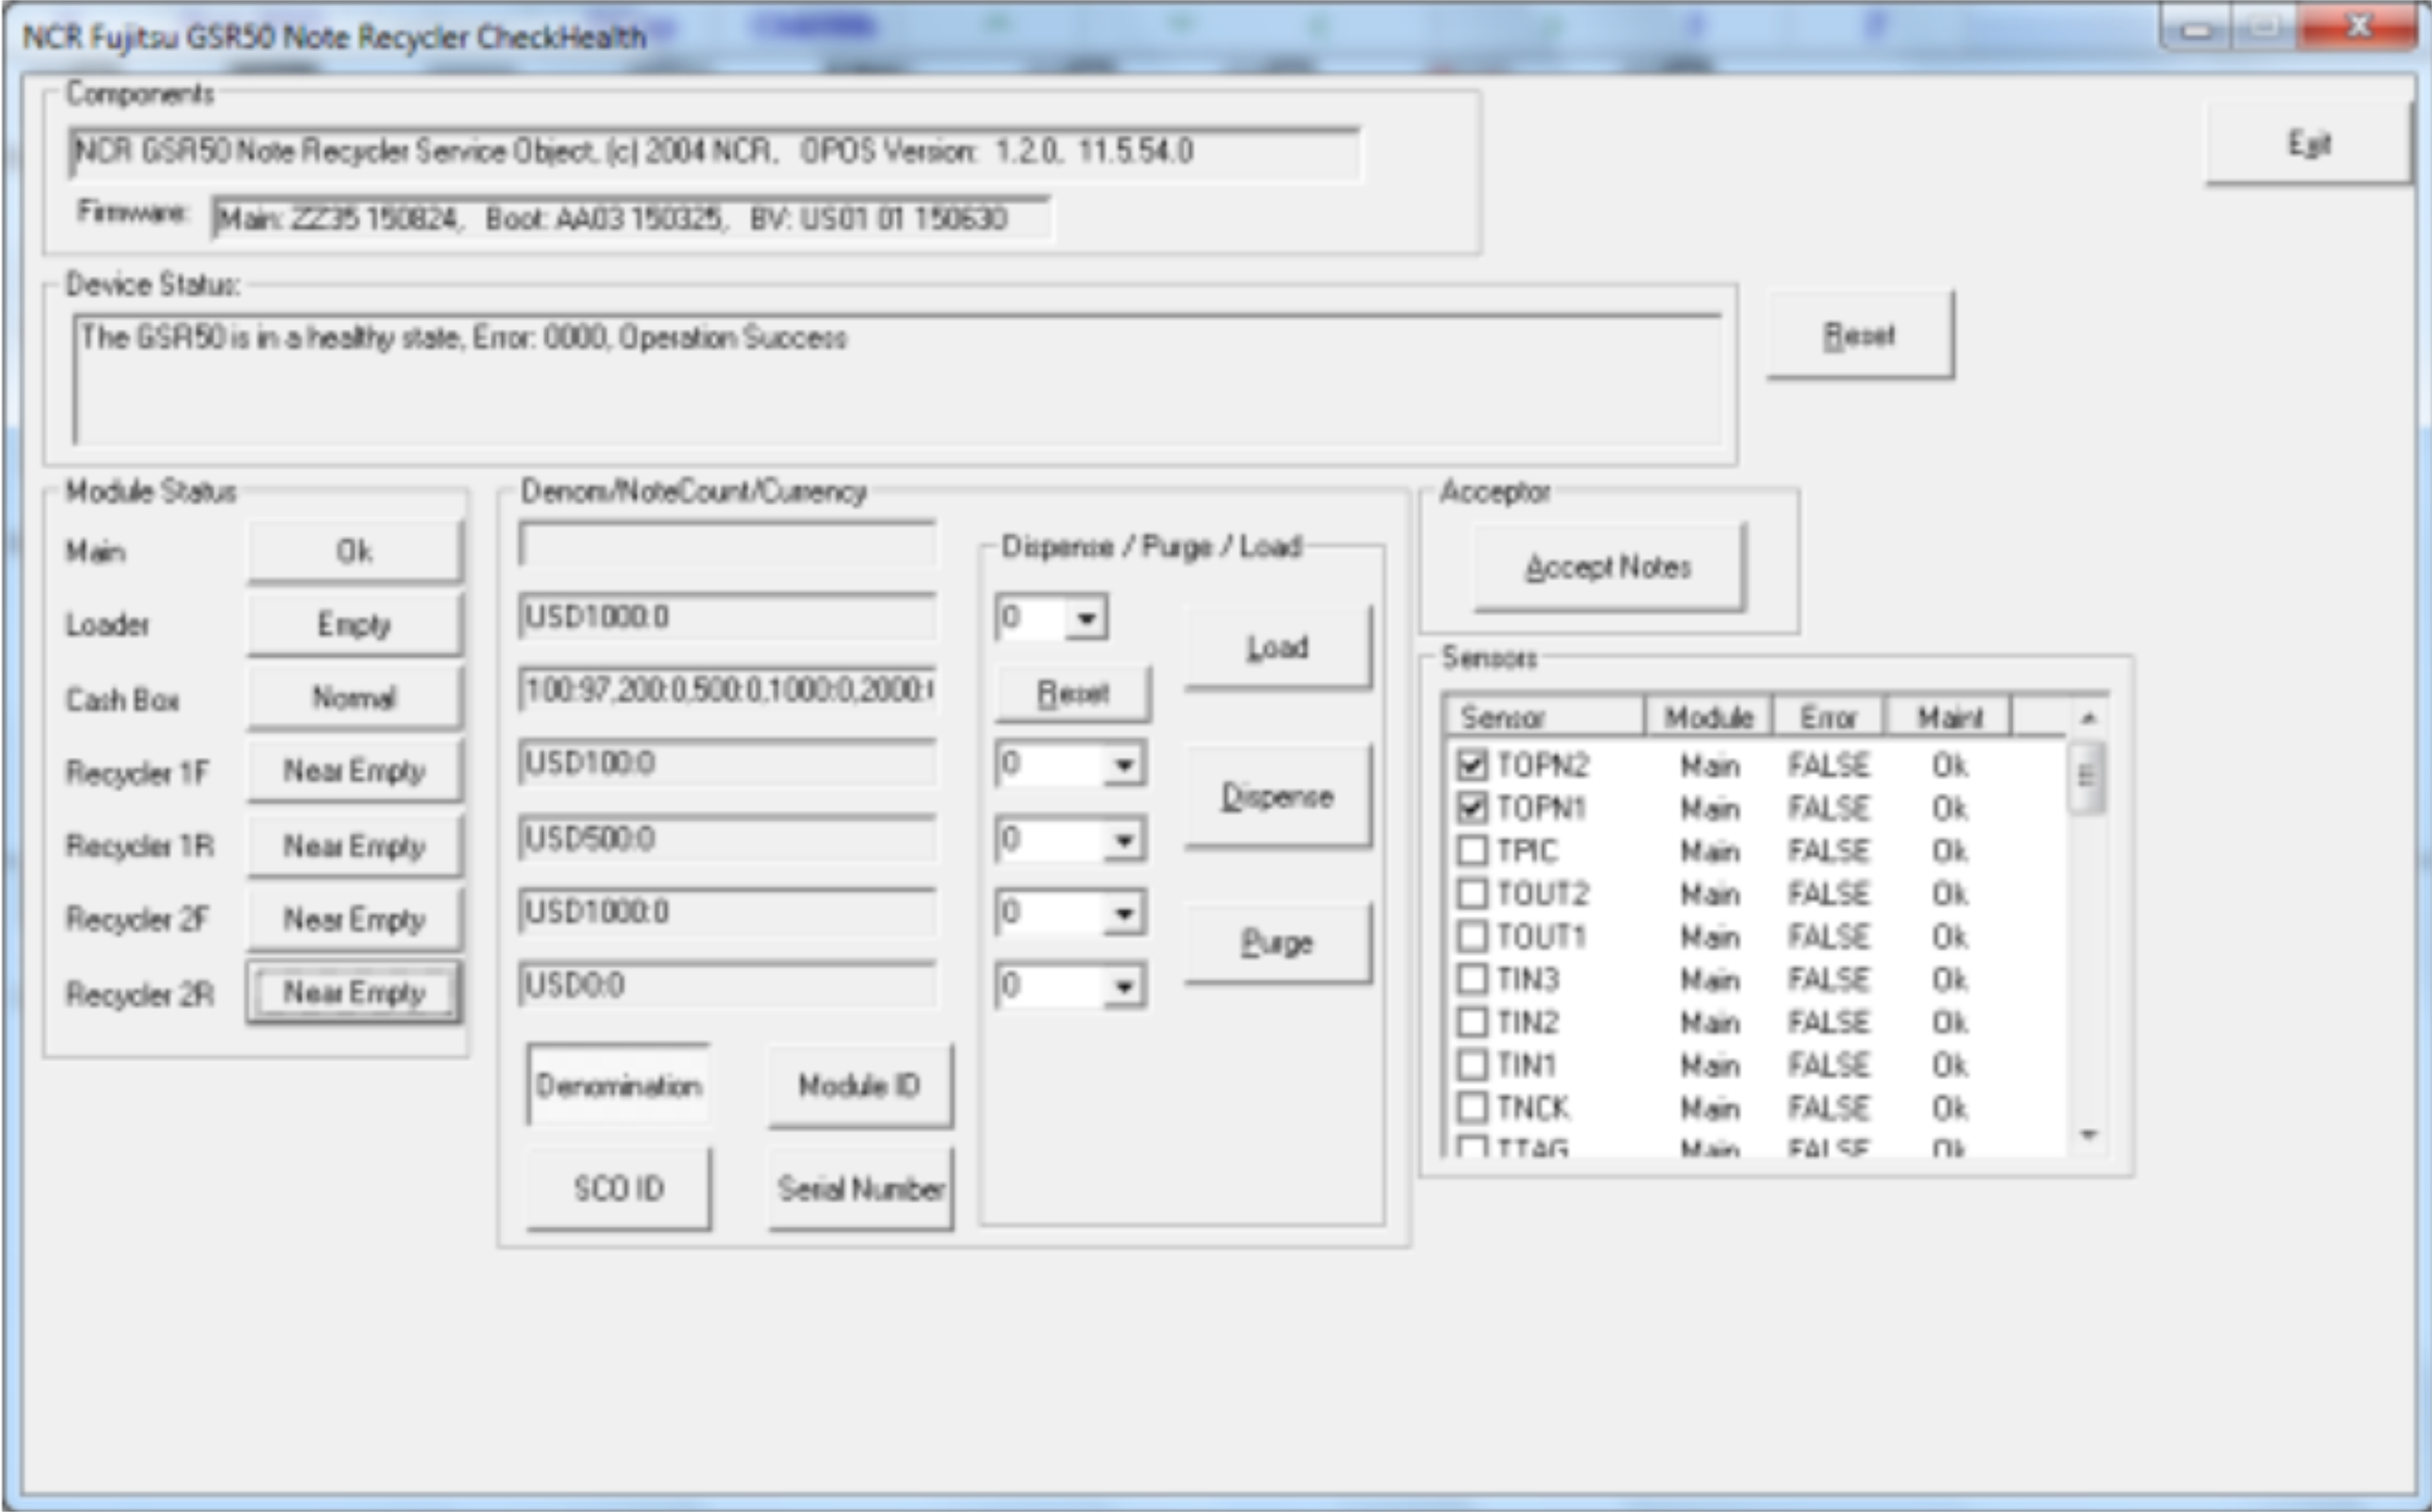Check the TIN1 sensor checkbox
This screenshot has width=2432, height=1512.
coord(1472,1064)
